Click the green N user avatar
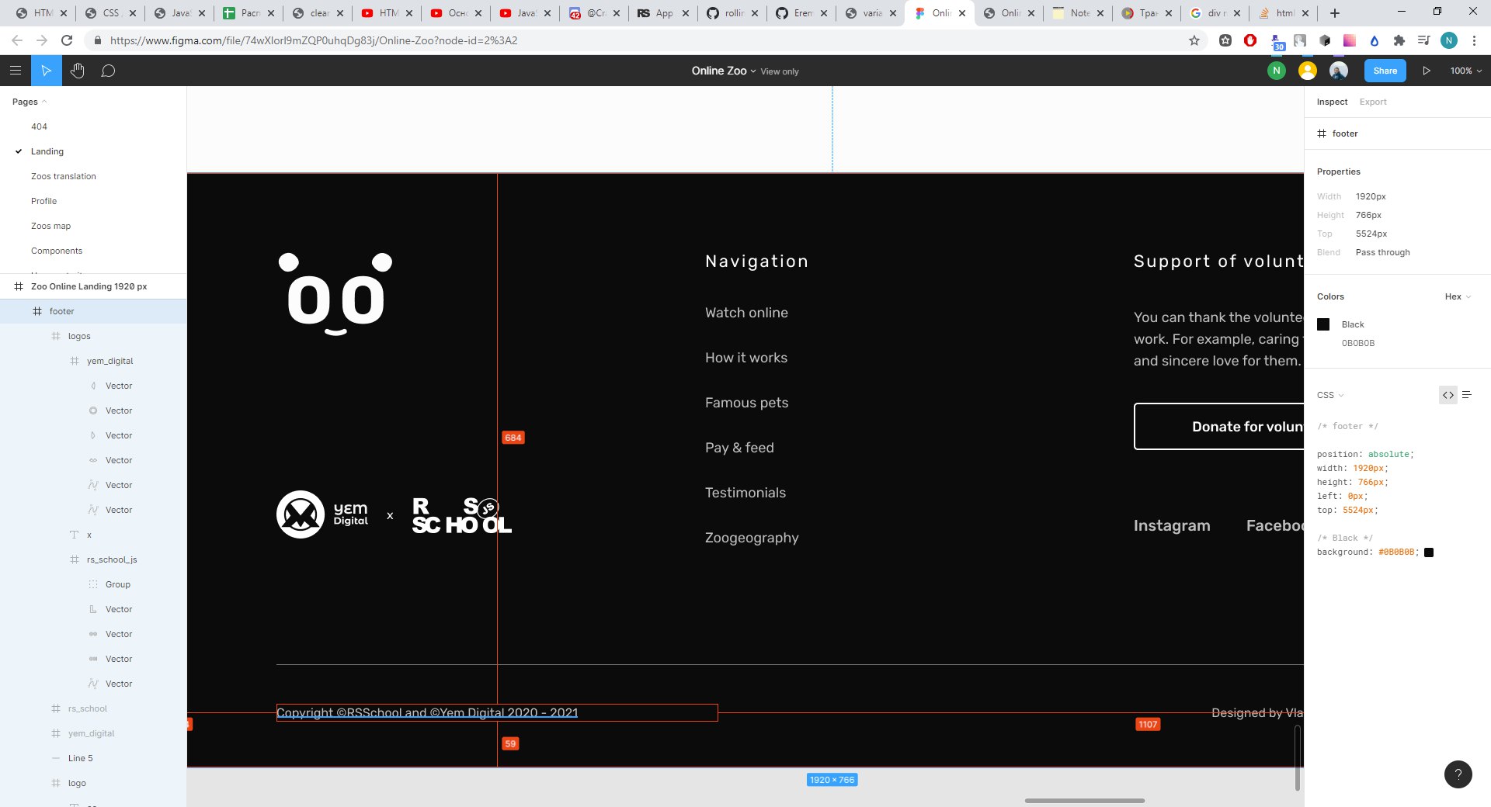Viewport: 1491px width, 807px height. click(x=1276, y=71)
